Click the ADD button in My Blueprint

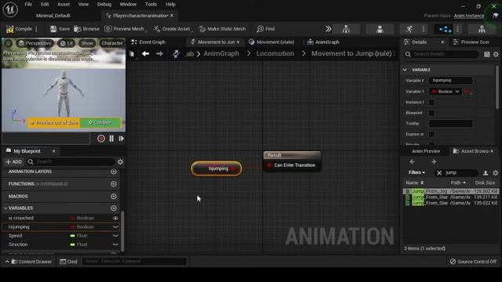pyautogui.click(x=14, y=162)
